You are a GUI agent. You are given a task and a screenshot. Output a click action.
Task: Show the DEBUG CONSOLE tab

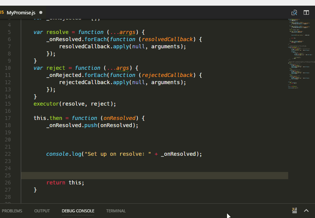click(78, 211)
